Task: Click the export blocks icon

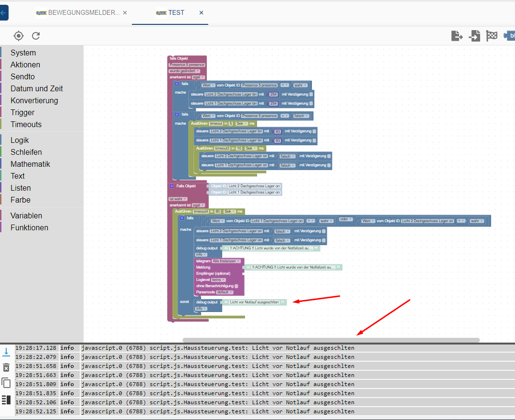Action: coord(457,36)
